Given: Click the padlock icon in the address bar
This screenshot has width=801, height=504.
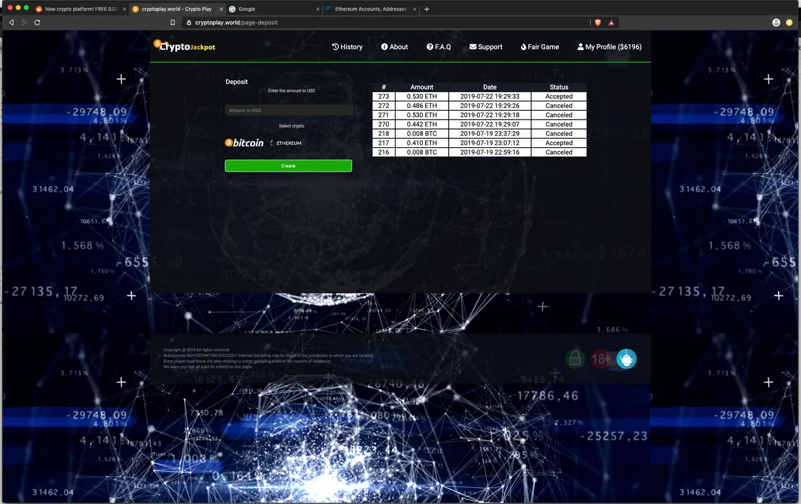Looking at the screenshot, I should pyautogui.click(x=189, y=23).
